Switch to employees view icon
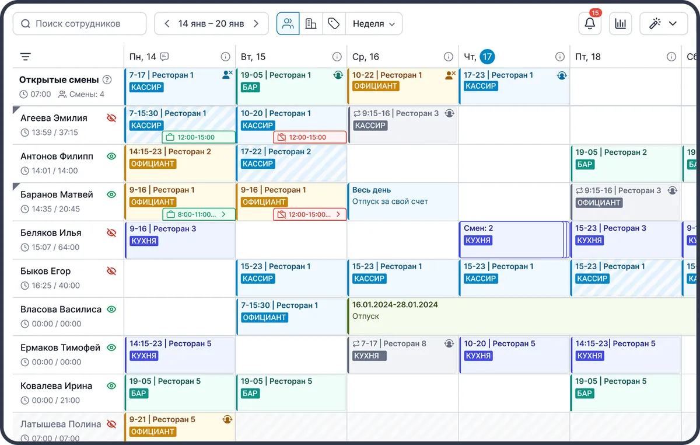 pos(288,24)
